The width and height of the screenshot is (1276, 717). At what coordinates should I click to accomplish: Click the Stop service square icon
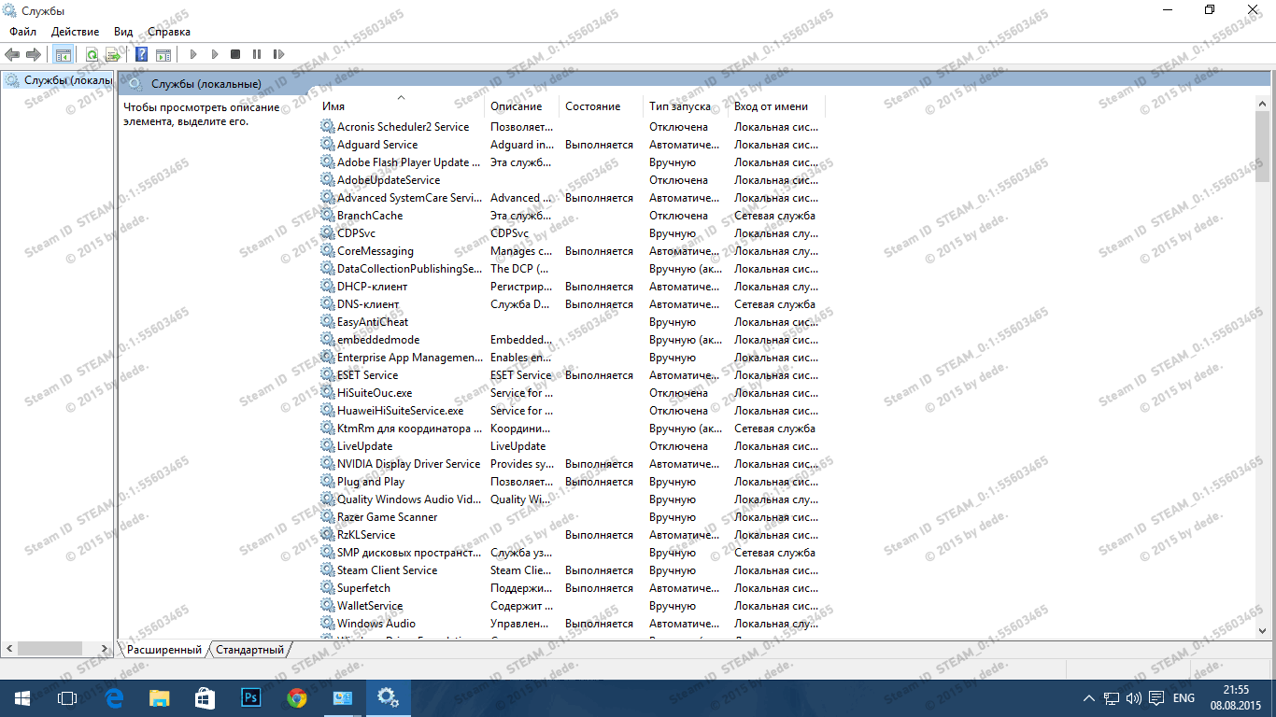[235, 55]
